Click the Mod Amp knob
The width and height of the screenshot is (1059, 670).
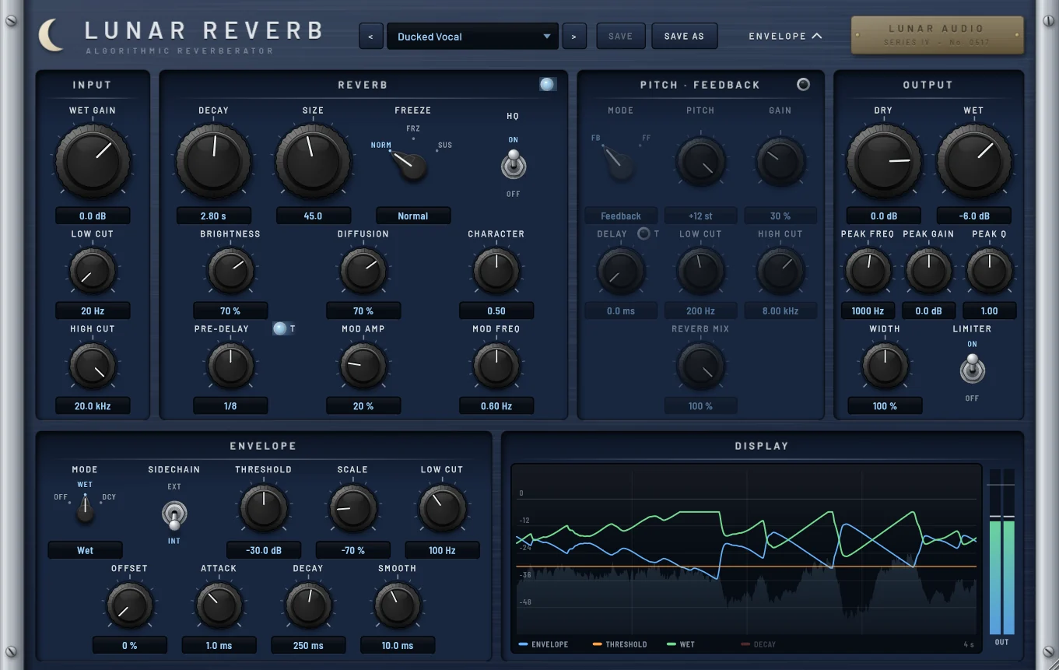point(363,367)
